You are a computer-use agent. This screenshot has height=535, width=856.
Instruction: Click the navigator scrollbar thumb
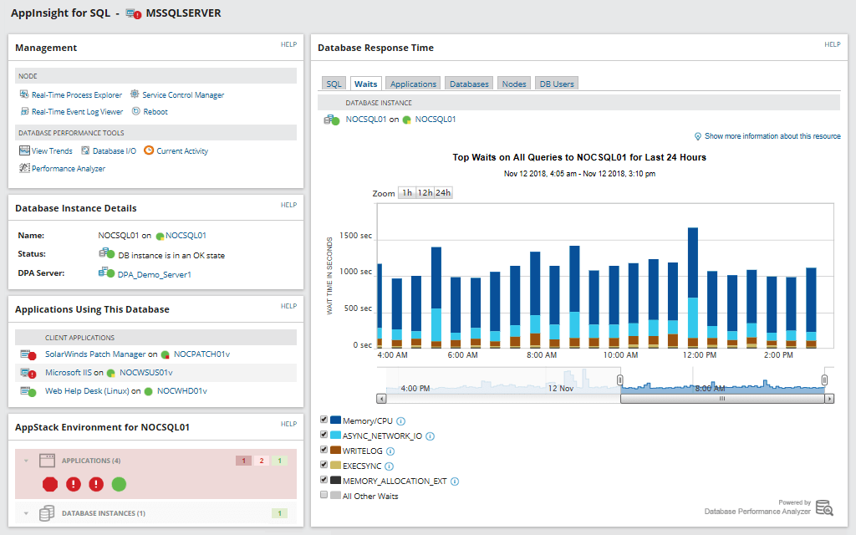(x=722, y=399)
